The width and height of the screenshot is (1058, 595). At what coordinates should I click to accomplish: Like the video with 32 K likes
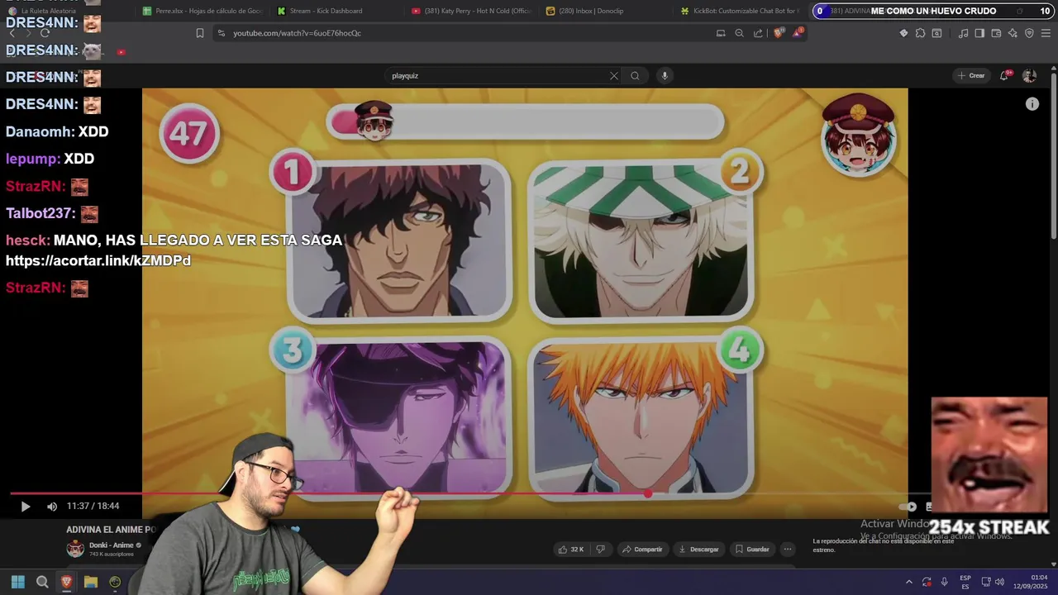click(572, 550)
